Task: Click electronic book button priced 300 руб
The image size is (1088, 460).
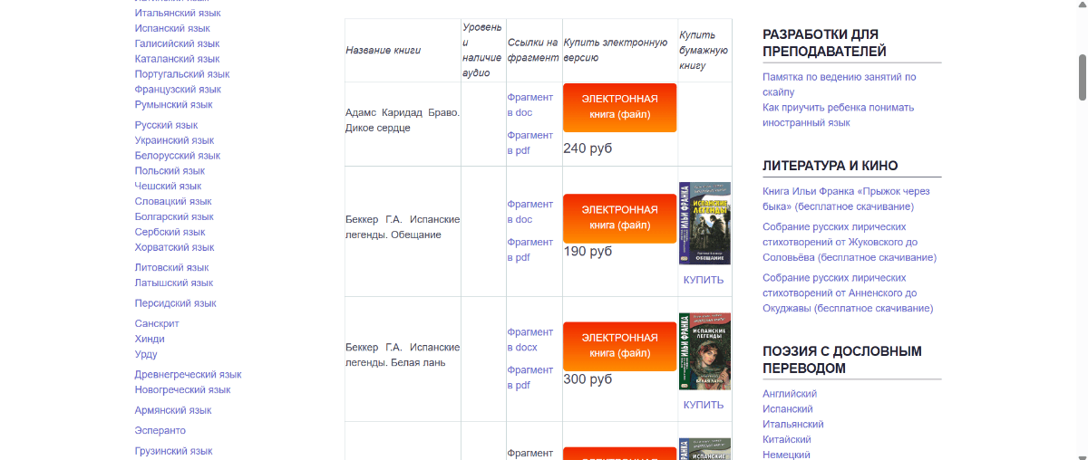Action: coord(619,346)
